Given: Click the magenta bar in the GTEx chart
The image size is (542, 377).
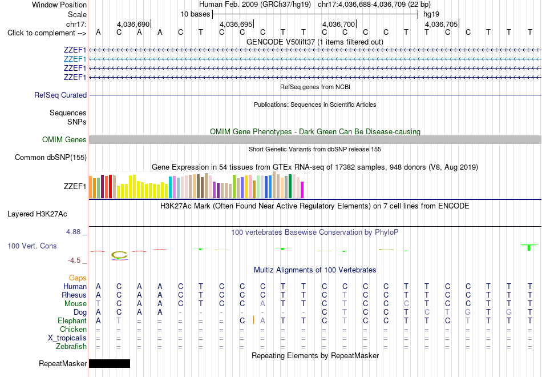Looking at the screenshot, I should [302, 190].
